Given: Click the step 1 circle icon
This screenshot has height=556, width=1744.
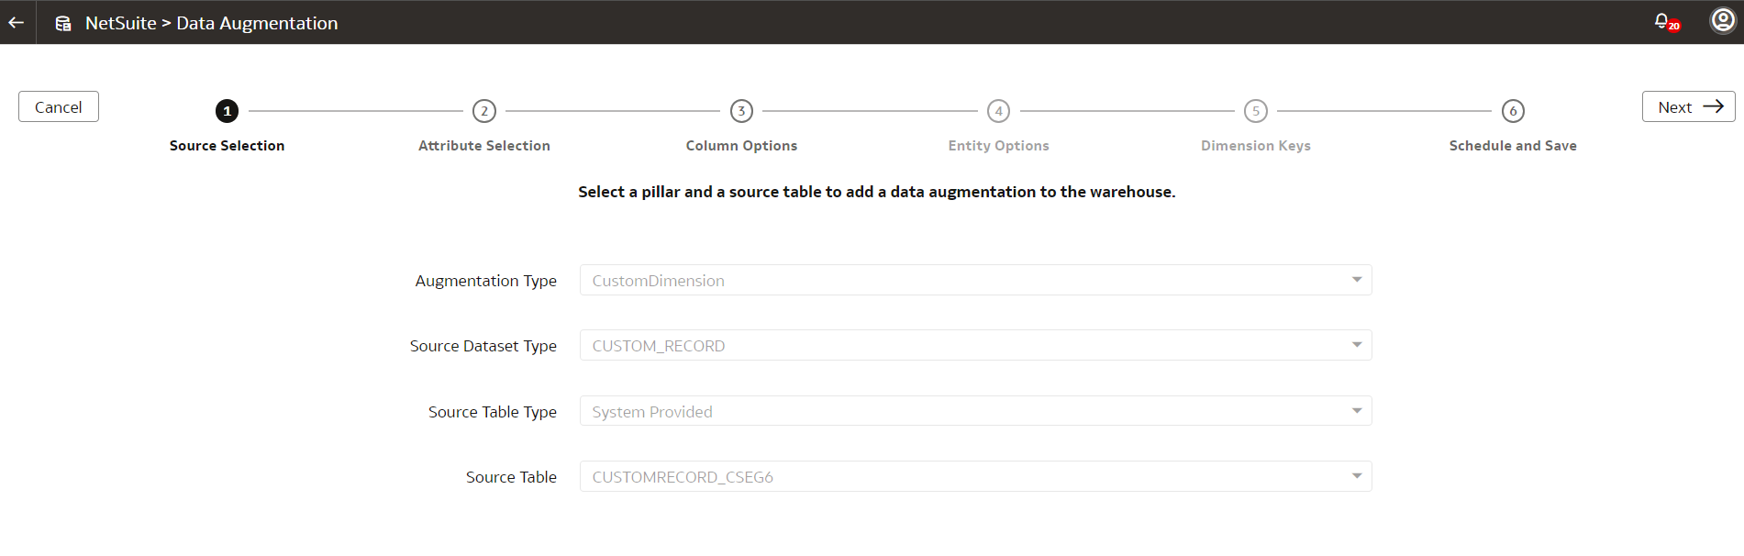Looking at the screenshot, I should point(227,111).
